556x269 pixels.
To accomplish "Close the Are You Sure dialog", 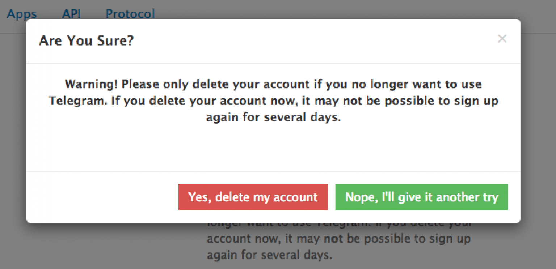I will 502,39.
